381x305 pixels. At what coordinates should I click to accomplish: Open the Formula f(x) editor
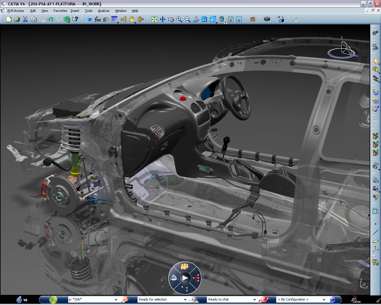(x=98, y=19)
